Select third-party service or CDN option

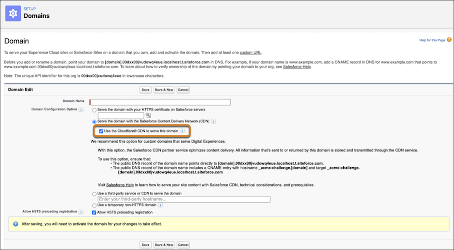94,194
